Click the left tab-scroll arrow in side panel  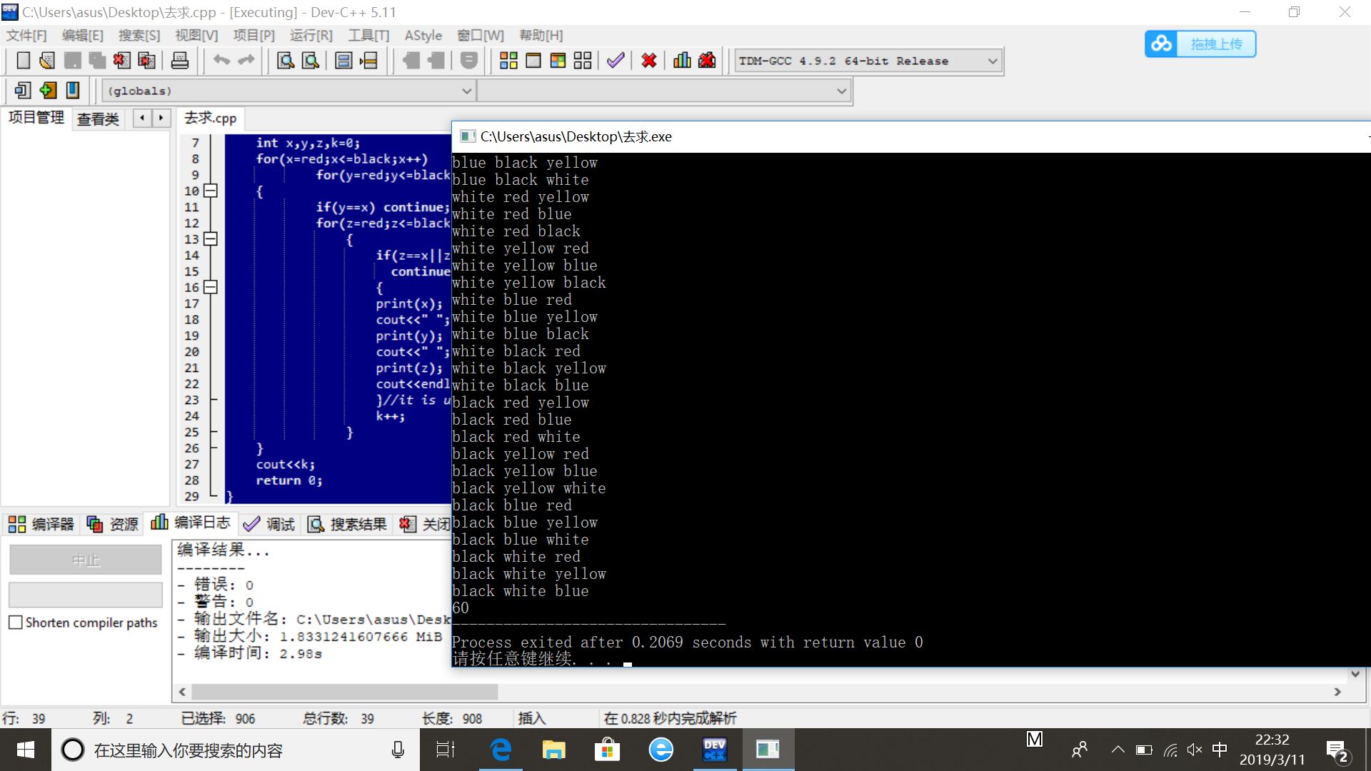(143, 118)
